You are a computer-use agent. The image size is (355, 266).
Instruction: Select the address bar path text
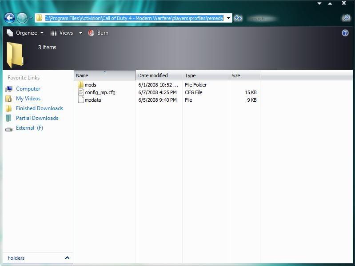pos(134,18)
